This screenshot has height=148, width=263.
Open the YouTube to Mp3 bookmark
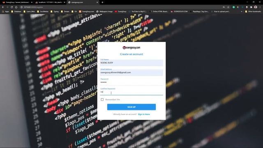point(138,12)
